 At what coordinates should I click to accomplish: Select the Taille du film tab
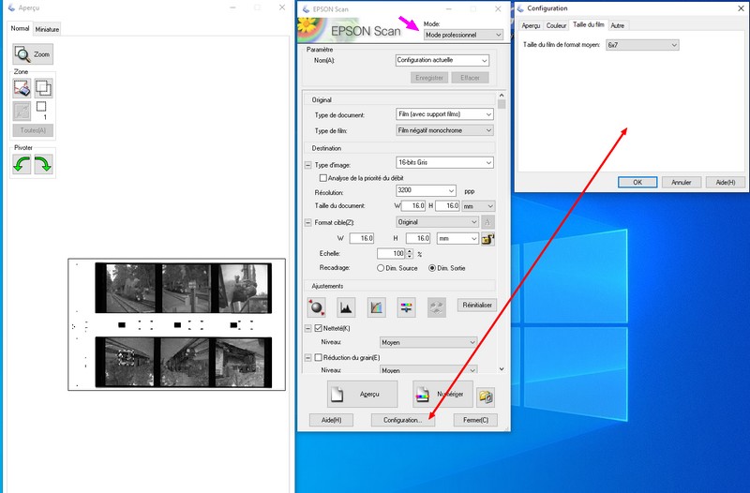tap(589, 24)
